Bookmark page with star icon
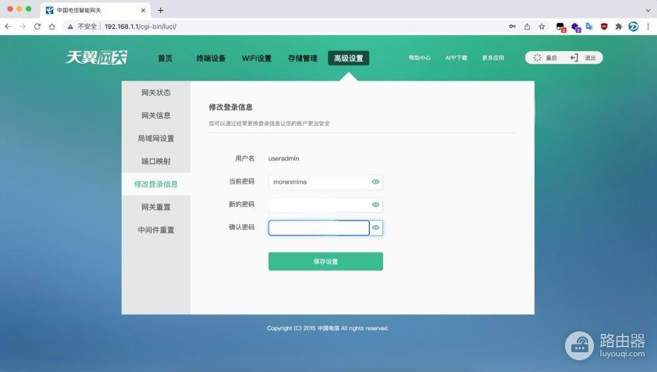Screen dimensions: 657x372 [542, 26]
